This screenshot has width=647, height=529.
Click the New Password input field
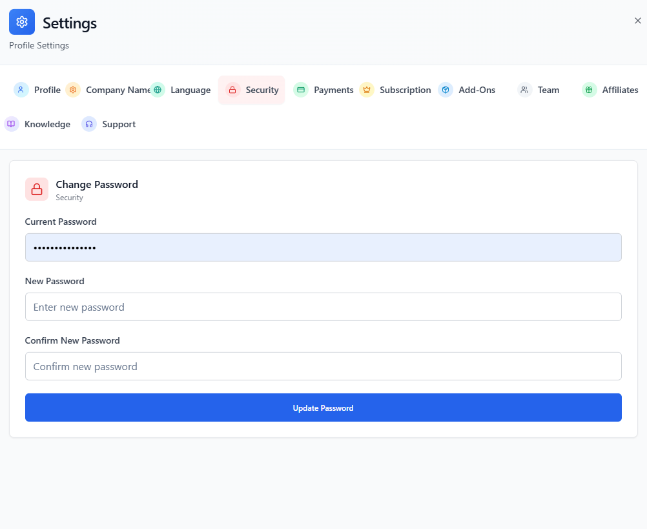point(323,307)
